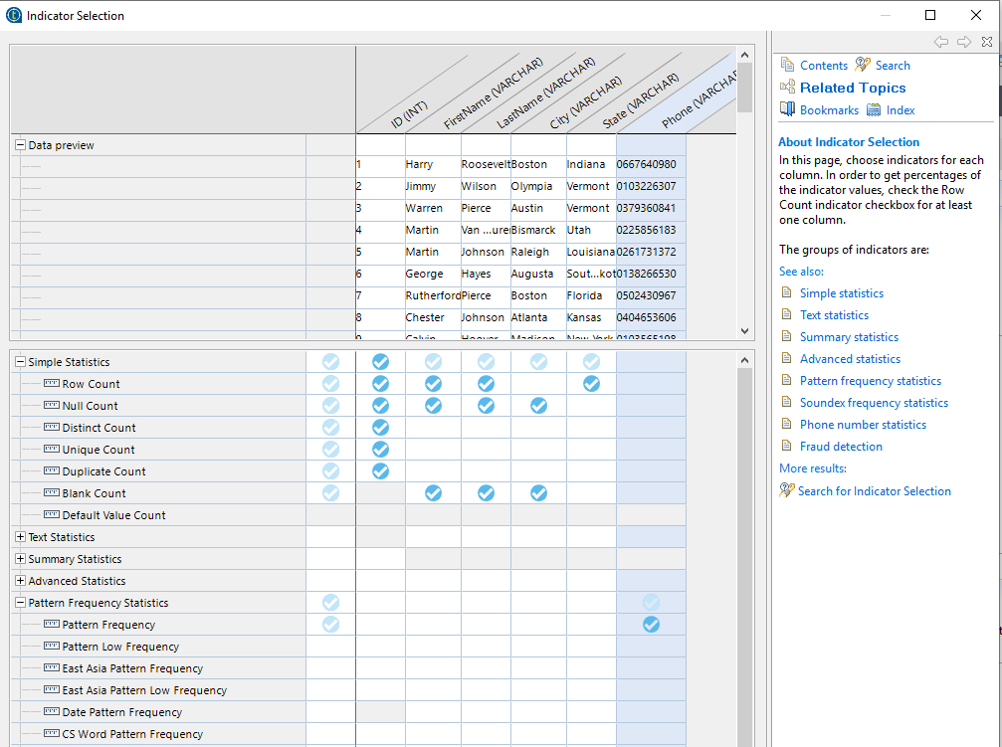Screen dimensions: 1002x747
Task: Click the back navigation arrow in help panel
Action: tap(941, 42)
